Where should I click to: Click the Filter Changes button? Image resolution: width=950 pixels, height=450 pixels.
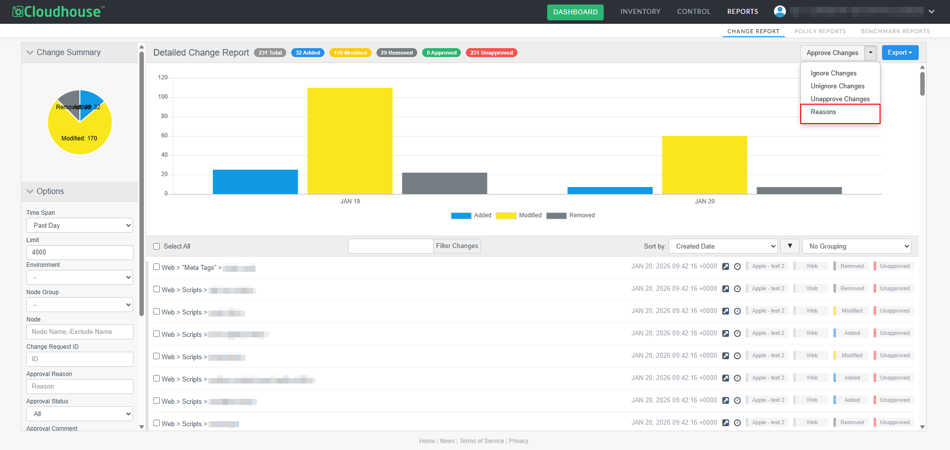(457, 246)
